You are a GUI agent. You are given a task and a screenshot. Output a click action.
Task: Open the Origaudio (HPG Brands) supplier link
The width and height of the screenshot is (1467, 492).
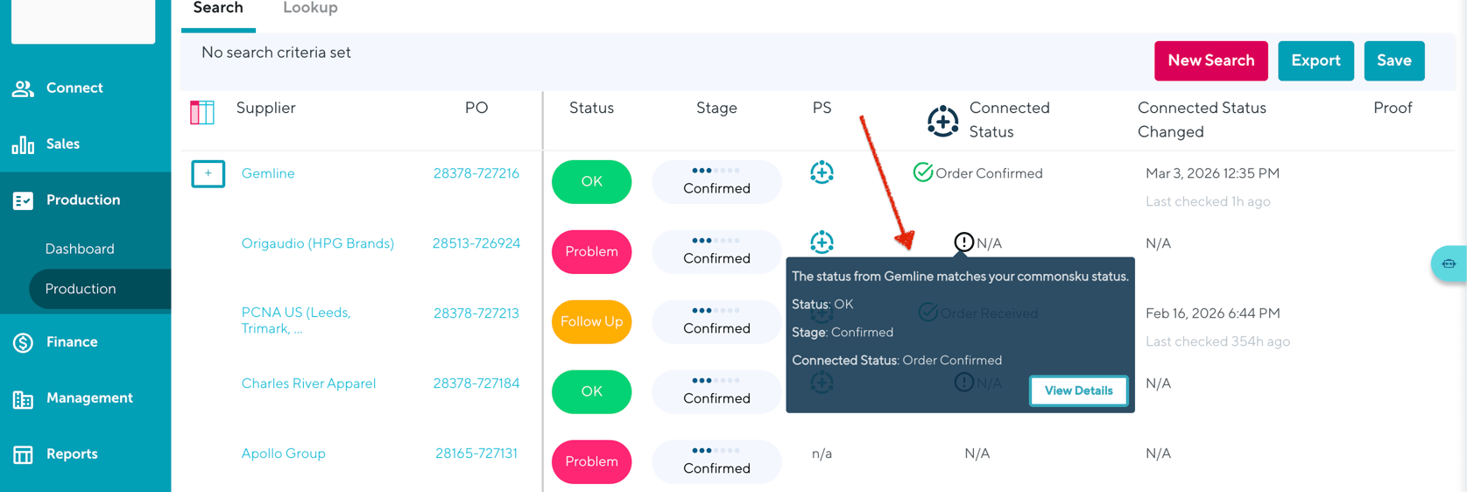point(318,243)
